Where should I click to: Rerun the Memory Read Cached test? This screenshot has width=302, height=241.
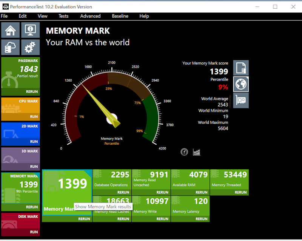coord(123,219)
